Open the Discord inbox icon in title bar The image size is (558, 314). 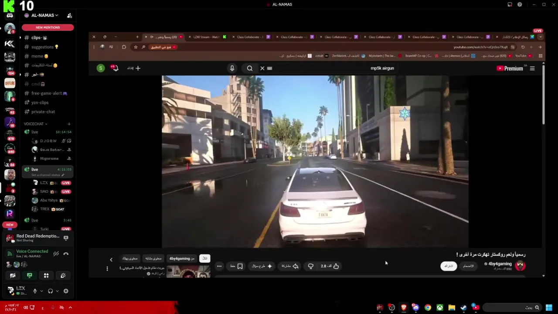(x=510, y=4)
